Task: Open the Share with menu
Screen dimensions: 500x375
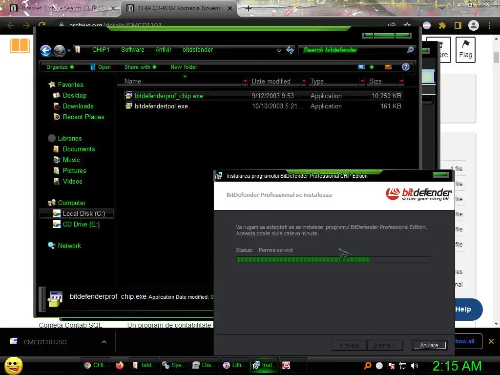Action: click(x=140, y=67)
